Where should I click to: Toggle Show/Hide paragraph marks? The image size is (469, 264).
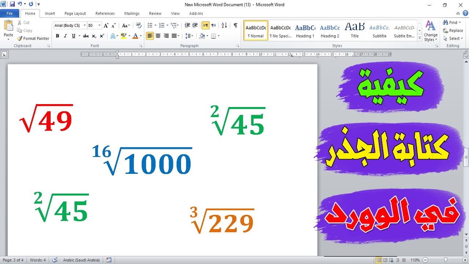point(235,26)
